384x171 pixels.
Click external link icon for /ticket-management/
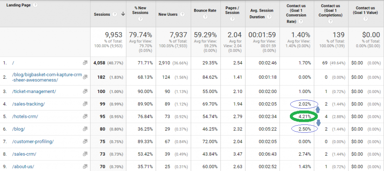85,91
